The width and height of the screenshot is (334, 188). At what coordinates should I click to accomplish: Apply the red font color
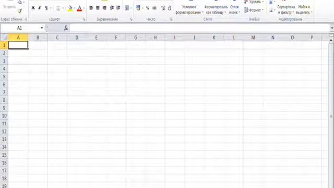click(79, 8)
